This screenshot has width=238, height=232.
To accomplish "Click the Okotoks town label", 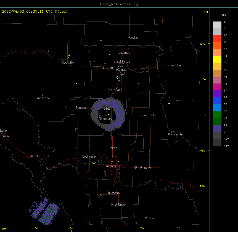I will click(114, 193).
